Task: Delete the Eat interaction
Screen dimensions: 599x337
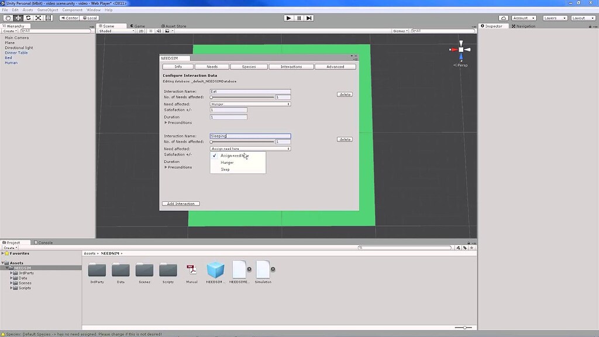Action: click(345, 94)
